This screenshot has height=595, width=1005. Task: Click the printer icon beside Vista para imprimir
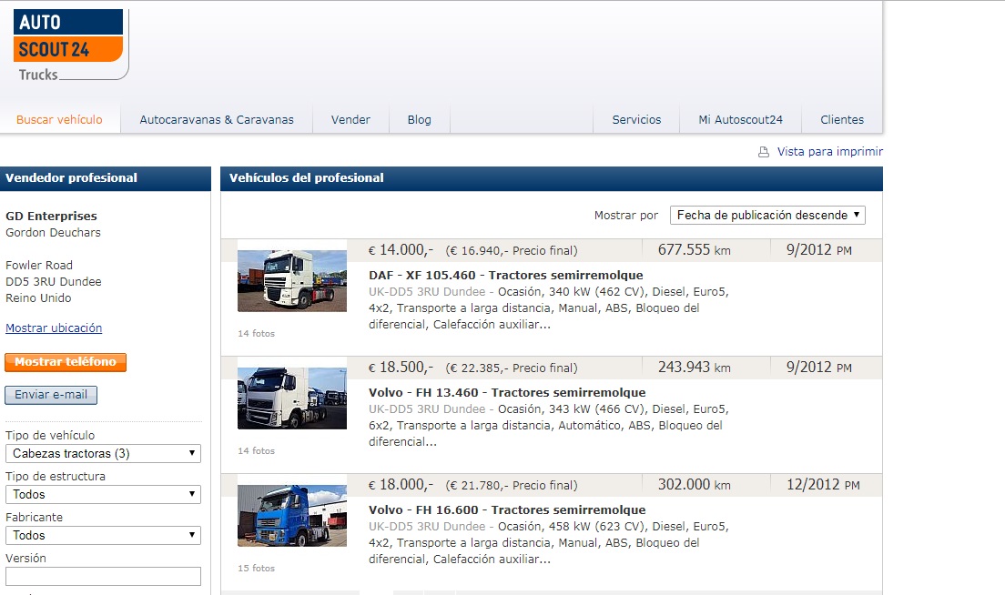(764, 152)
